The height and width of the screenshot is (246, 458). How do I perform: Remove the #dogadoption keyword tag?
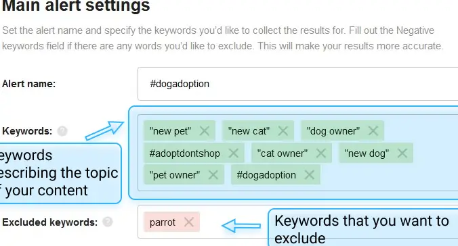pos(309,175)
